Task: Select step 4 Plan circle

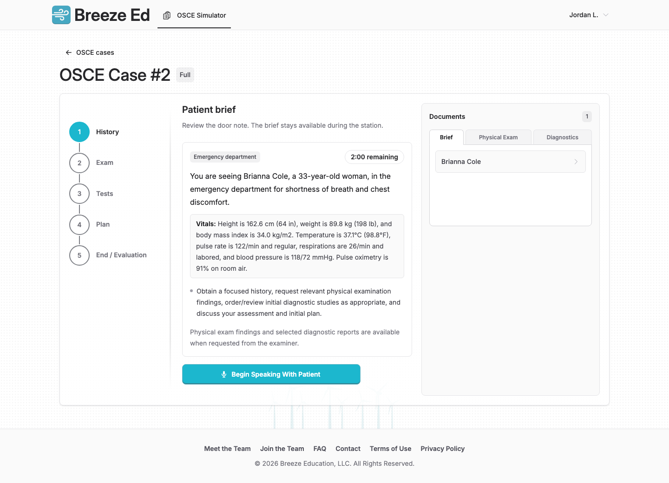Action: 79,224
